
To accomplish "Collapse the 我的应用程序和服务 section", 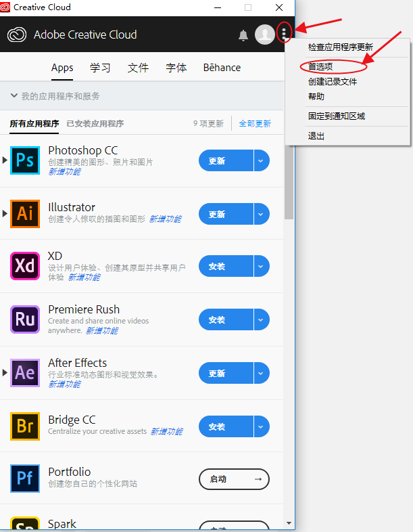I will pyautogui.click(x=14, y=96).
